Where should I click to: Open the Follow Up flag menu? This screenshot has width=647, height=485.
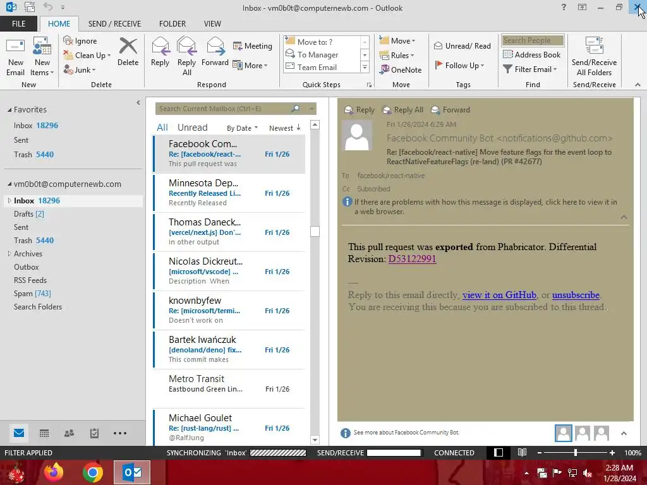click(460, 65)
